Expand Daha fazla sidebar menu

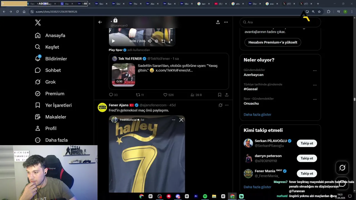coord(51,140)
